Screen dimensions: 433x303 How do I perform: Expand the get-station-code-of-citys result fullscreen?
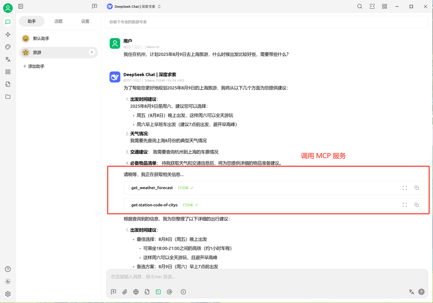tap(405, 205)
